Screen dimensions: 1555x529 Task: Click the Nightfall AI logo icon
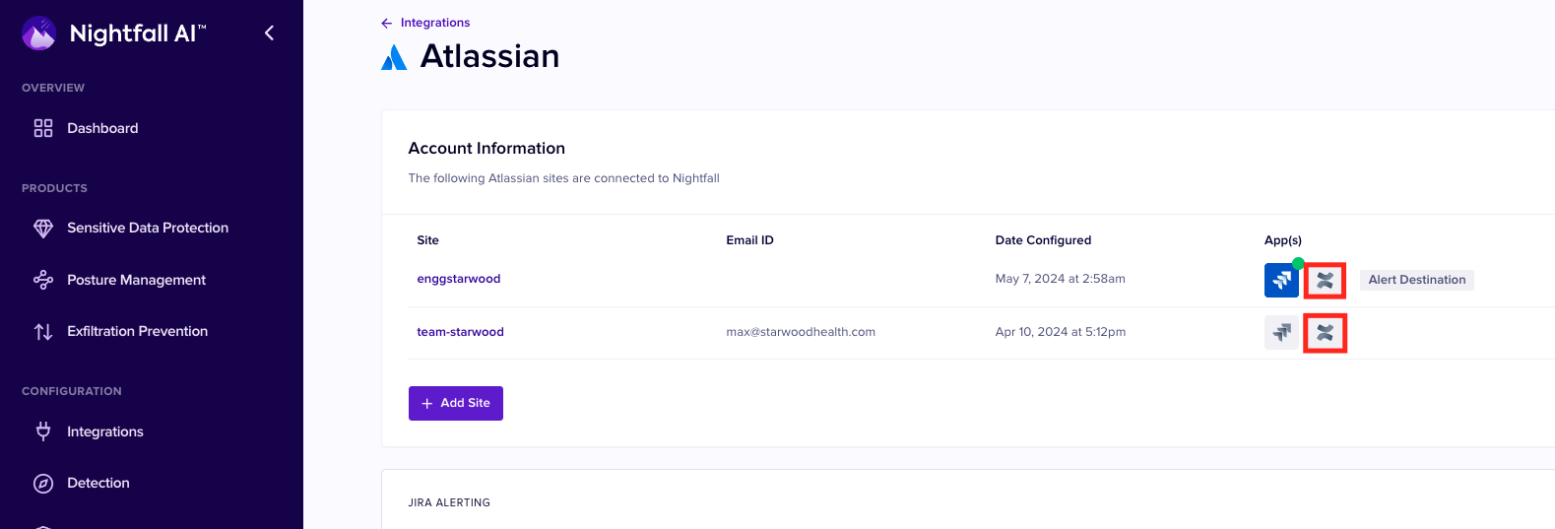tap(39, 33)
